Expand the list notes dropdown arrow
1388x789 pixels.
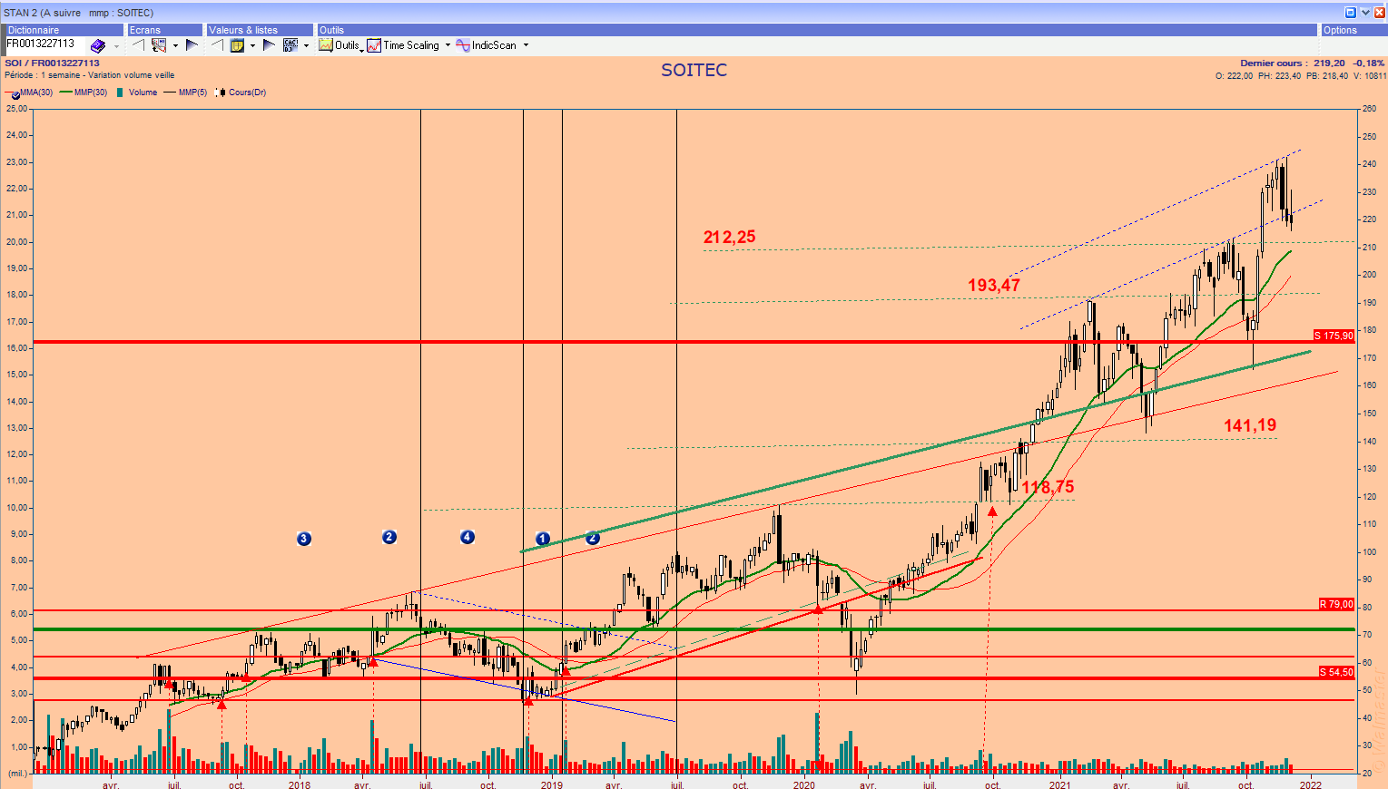(x=252, y=46)
